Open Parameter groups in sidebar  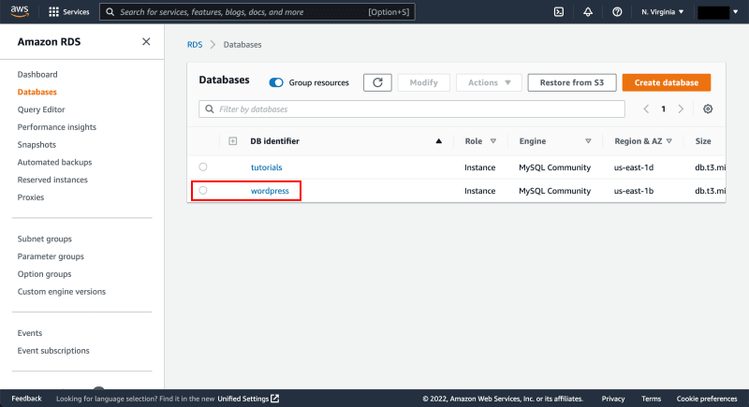[x=51, y=256]
